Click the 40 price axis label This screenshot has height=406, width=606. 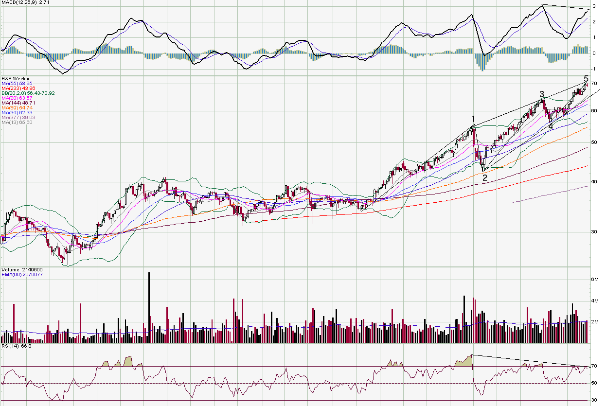(594, 182)
